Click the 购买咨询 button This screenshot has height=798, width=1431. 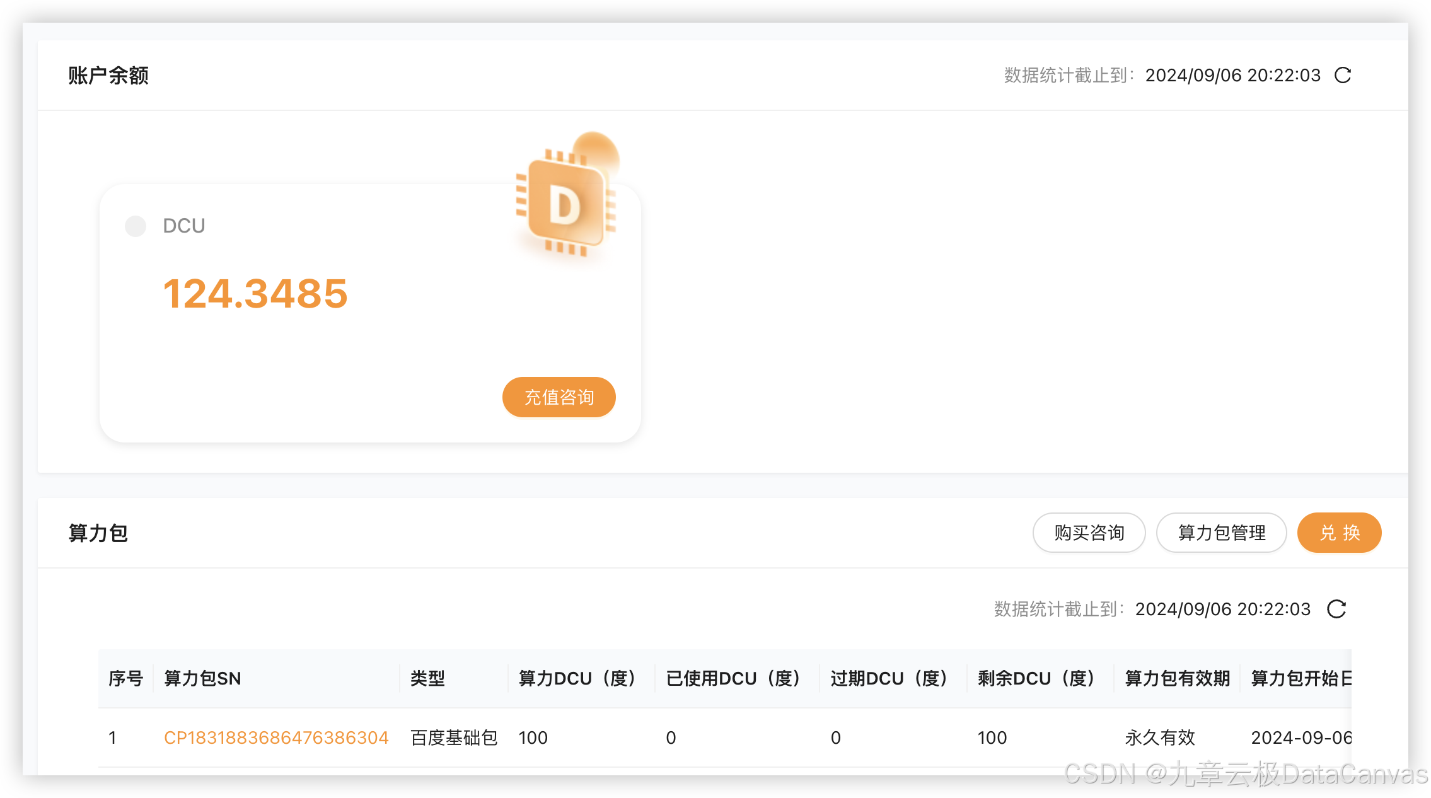coord(1089,533)
